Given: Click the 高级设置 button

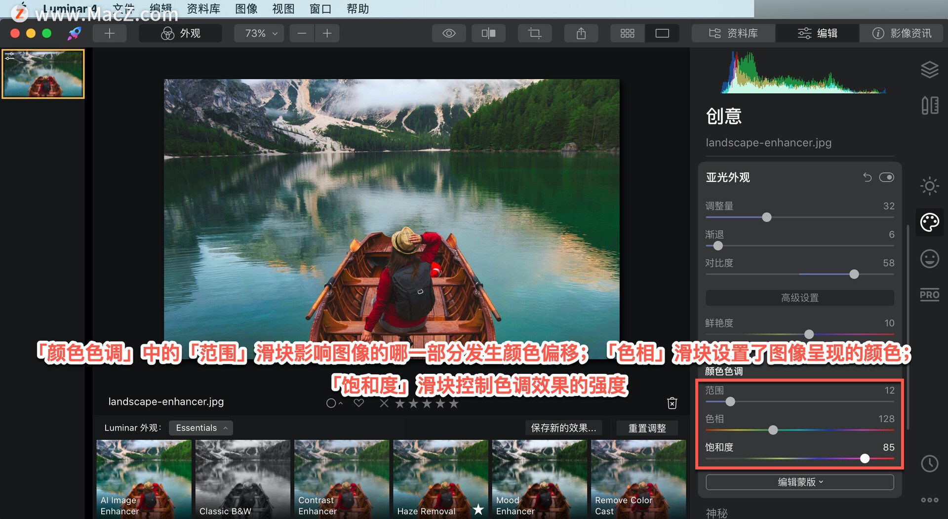Looking at the screenshot, I should click(x=799, y=298).
